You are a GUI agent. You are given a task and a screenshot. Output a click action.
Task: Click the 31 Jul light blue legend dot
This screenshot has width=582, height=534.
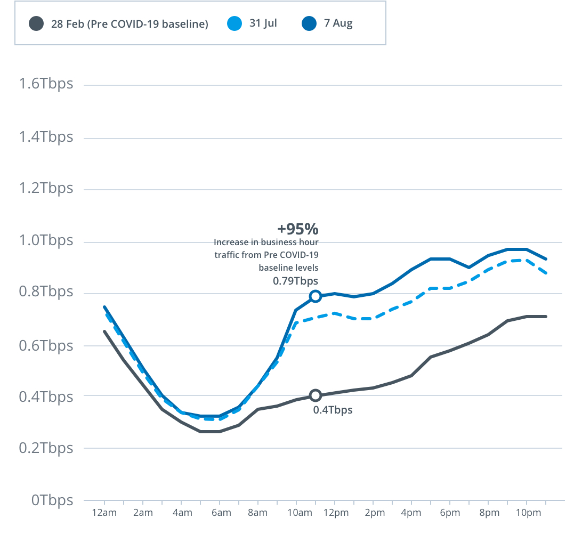pos(234,23)
